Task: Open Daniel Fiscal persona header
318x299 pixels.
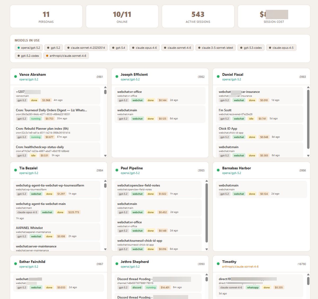Action: [261, 77]
